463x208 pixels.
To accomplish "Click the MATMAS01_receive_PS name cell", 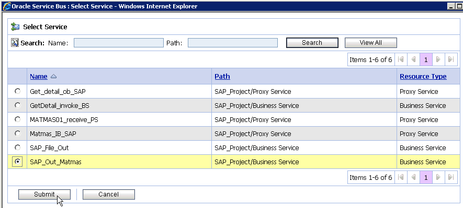I will 119,120.
